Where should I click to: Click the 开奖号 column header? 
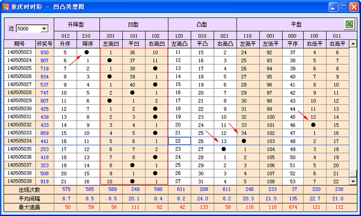pyautogui.click(x=44, y=44)
